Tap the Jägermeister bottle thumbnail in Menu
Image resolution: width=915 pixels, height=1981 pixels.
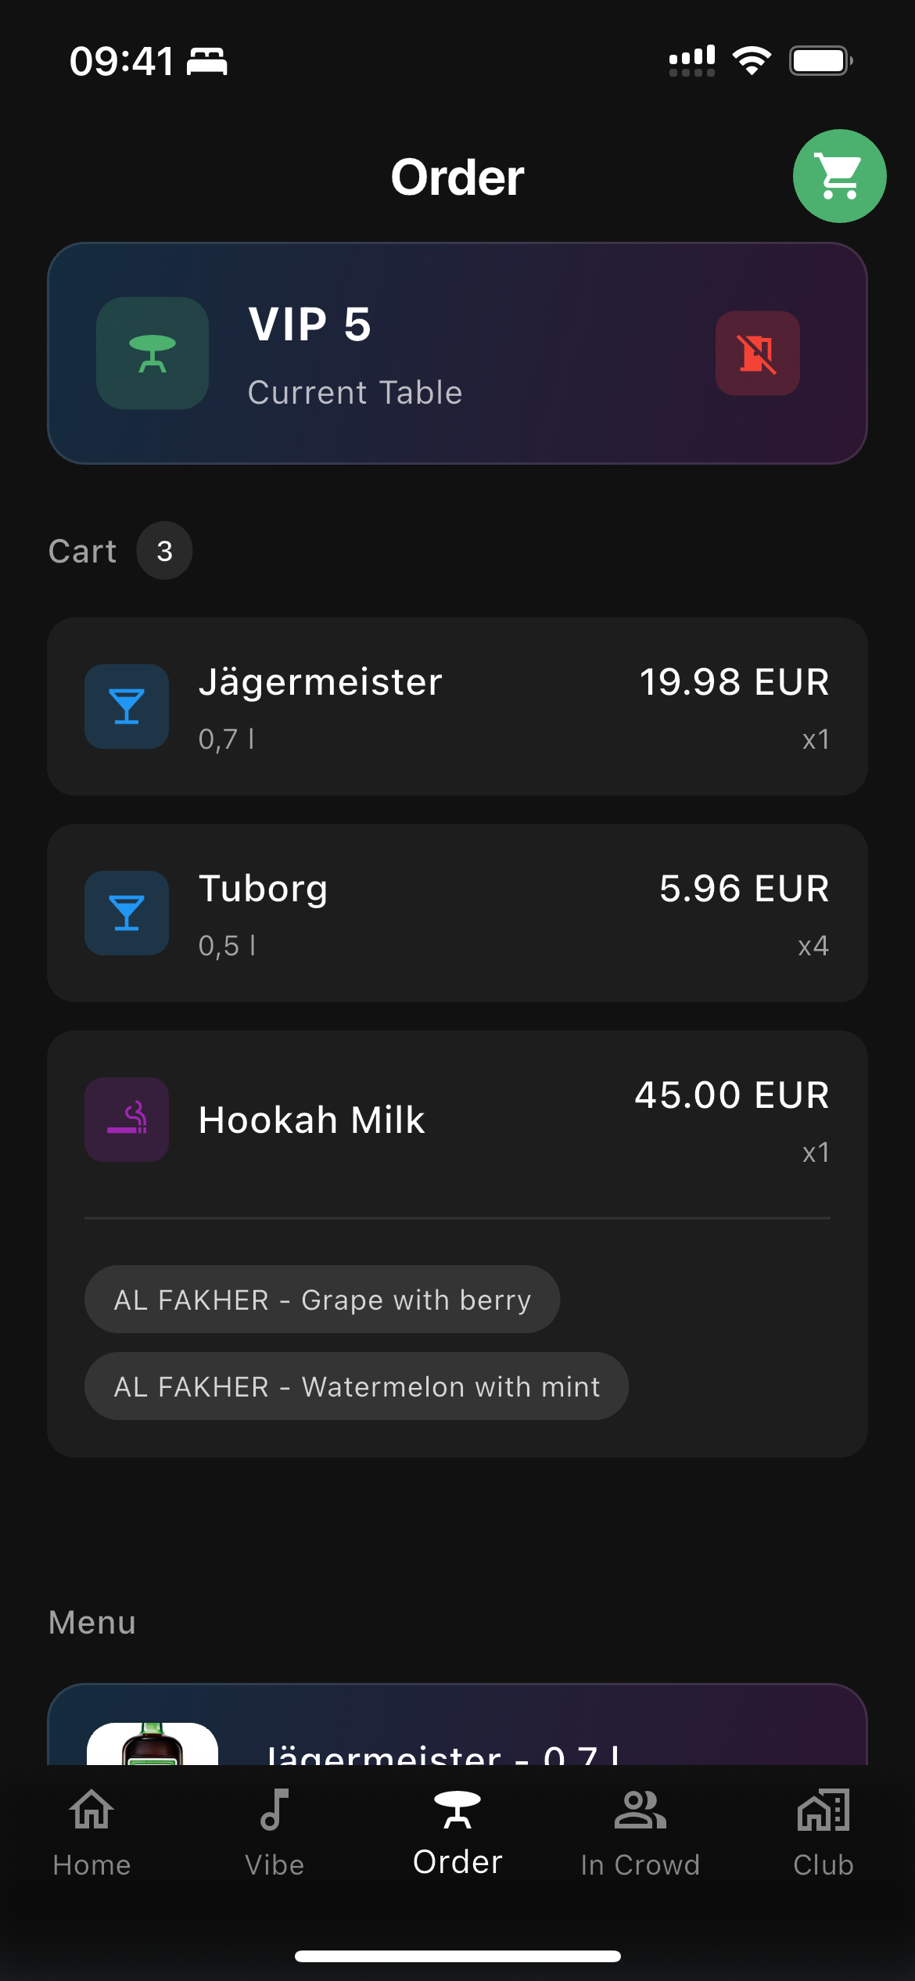pos(152,1744)
